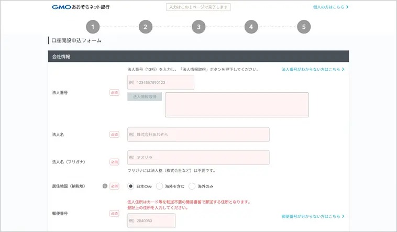Select the 日本のみ radio option
This screenshot has width=397, height=232.
(131, 186)
